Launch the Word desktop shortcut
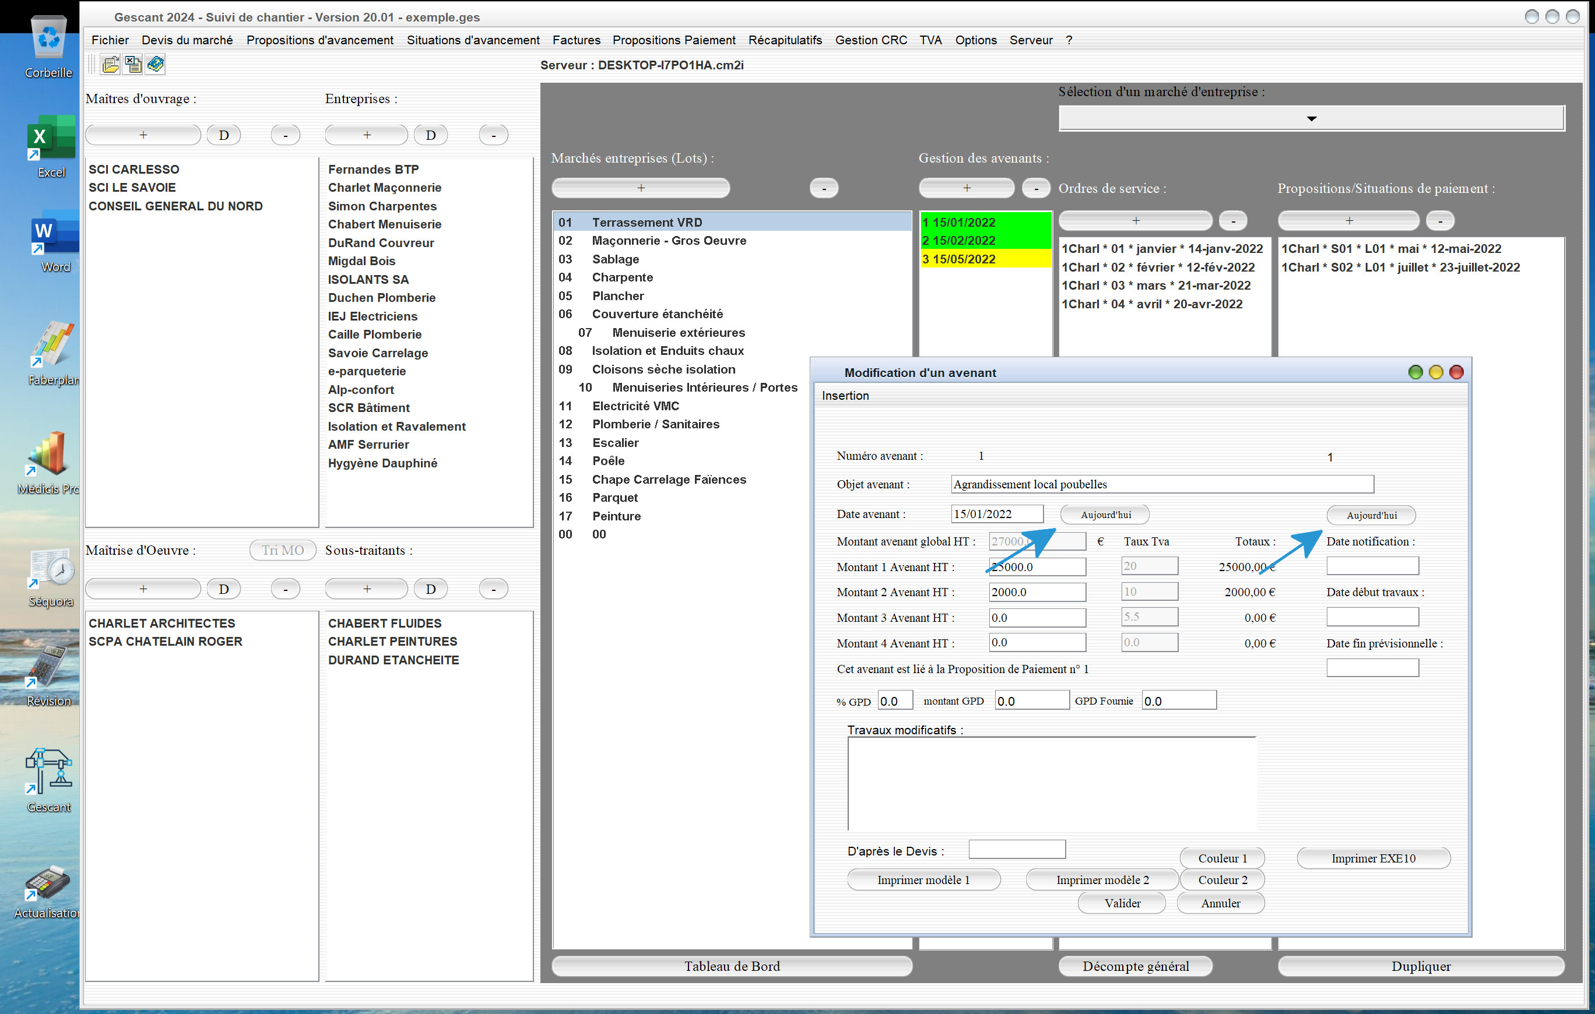Viewport: 1595px width, 1014px height. (x=54, y=242)
